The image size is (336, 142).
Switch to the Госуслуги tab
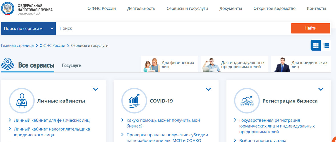coord(72,66)
